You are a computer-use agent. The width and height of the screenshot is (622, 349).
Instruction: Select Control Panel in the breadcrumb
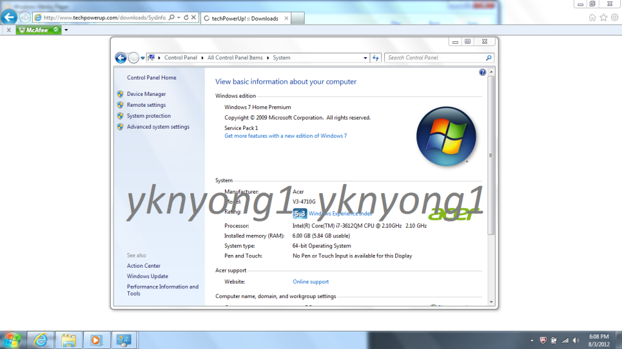181,58
